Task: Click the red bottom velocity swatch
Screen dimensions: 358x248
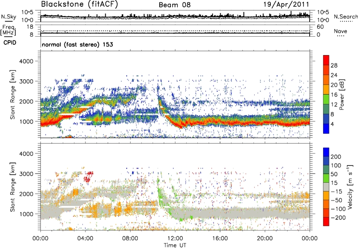Action: [326, 222]
